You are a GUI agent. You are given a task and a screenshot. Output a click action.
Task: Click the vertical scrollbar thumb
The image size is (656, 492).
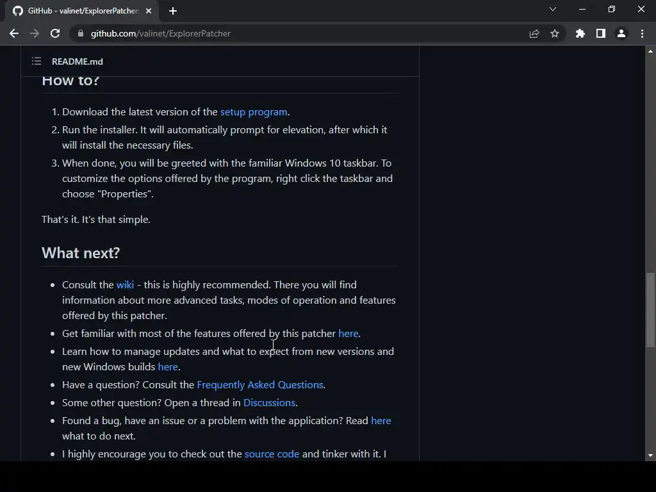tap(650, 310)
